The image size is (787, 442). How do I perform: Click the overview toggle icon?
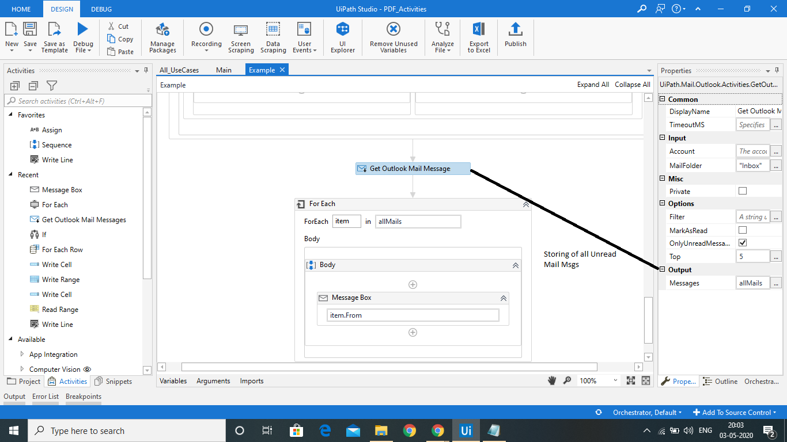(646, 380)
